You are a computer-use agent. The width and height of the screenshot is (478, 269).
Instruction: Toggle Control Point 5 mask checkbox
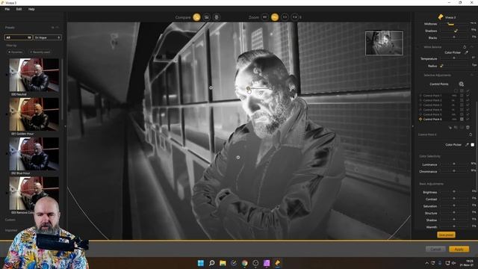click(462, 114)
